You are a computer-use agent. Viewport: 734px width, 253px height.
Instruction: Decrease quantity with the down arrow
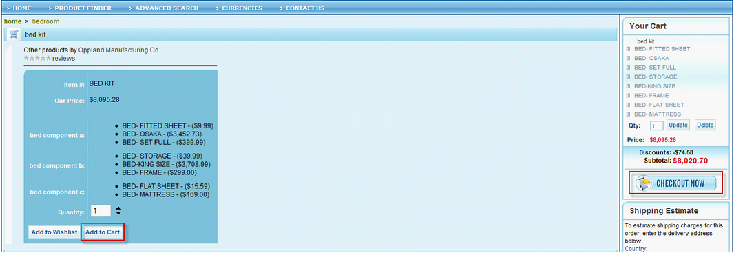(x=118, y=214)
